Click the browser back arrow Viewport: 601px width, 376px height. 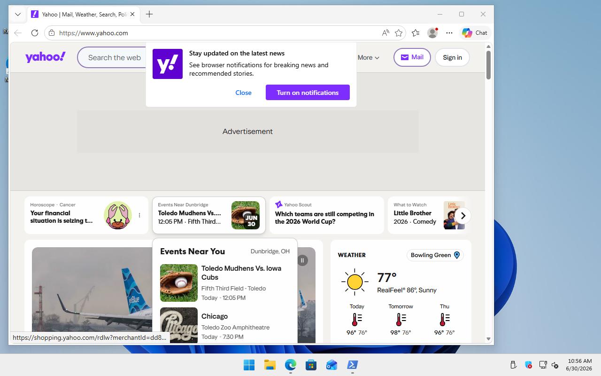pos(18,33)
